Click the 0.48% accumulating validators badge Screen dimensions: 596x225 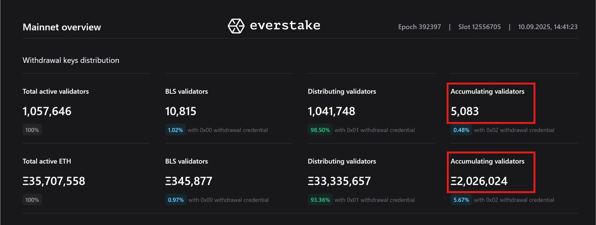click(461, 130)
